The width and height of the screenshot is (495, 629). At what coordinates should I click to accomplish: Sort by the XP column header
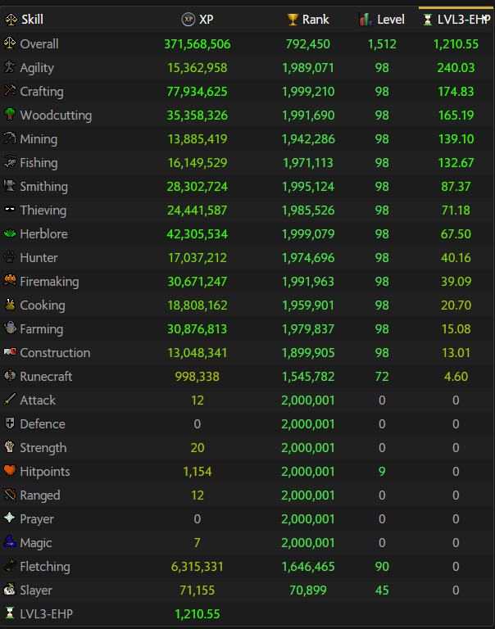(198, 20)
